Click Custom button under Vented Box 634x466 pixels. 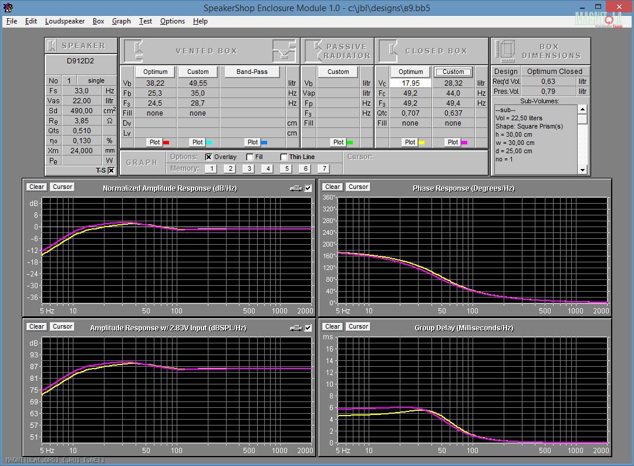[198, 72]
